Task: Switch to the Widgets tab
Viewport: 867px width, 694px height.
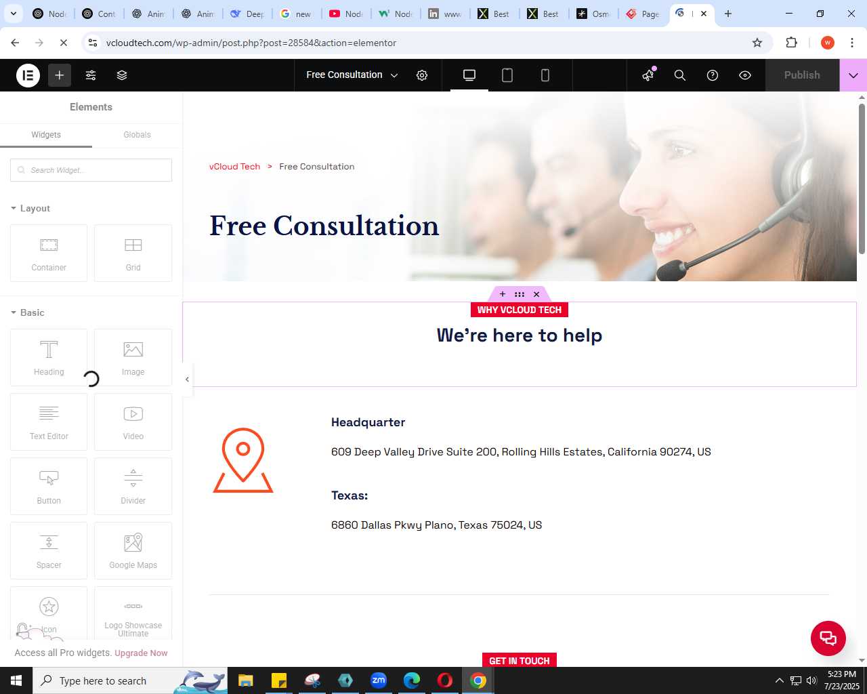Action: (x=46, y=135)
